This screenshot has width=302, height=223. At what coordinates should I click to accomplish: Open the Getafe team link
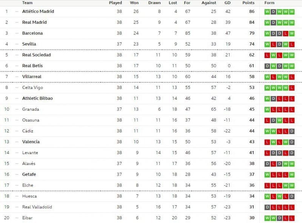29,175
